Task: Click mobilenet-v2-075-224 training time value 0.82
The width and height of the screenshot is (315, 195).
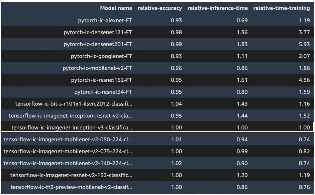Action: point(304,151)
